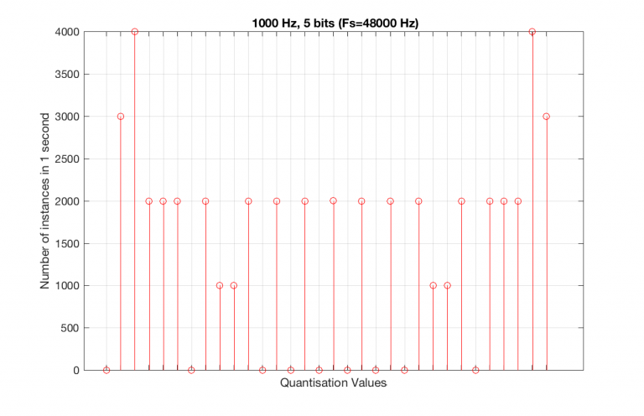This screenshot has width=644, height=416.
Task: Select the right peak marker at 4000
Action: click(x=532, y=32)
